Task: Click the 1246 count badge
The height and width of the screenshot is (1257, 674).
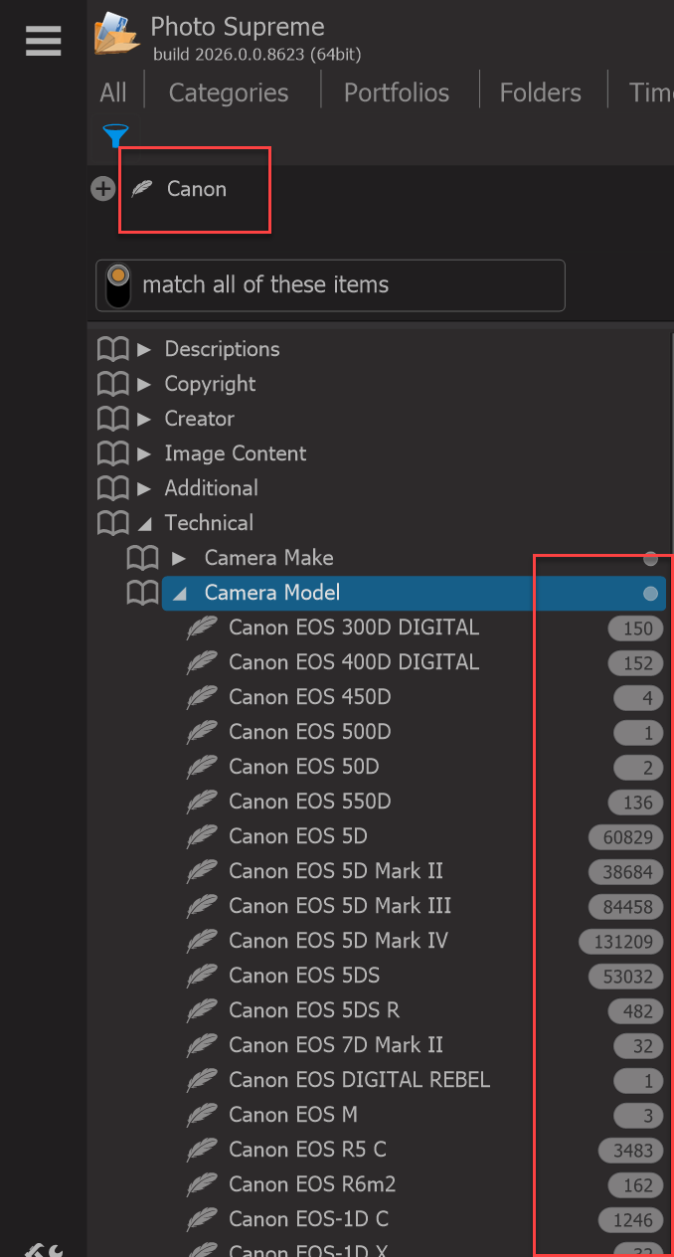Action: point(631,1220)
